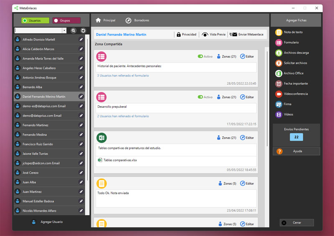Switch to Borradores tab

click(137, 20)
